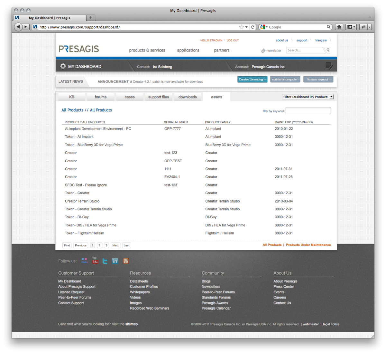Click search magnifier in Google bar
Screen dimensions: 386x352
click(328, 27)
